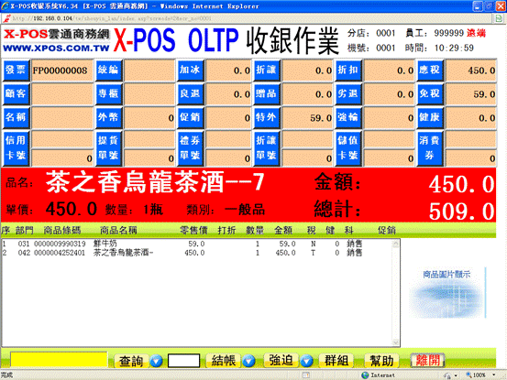This screenshot has width=507, height=380.
Task: Select the 發票 invoice button
Action: [x=17, y=71]
